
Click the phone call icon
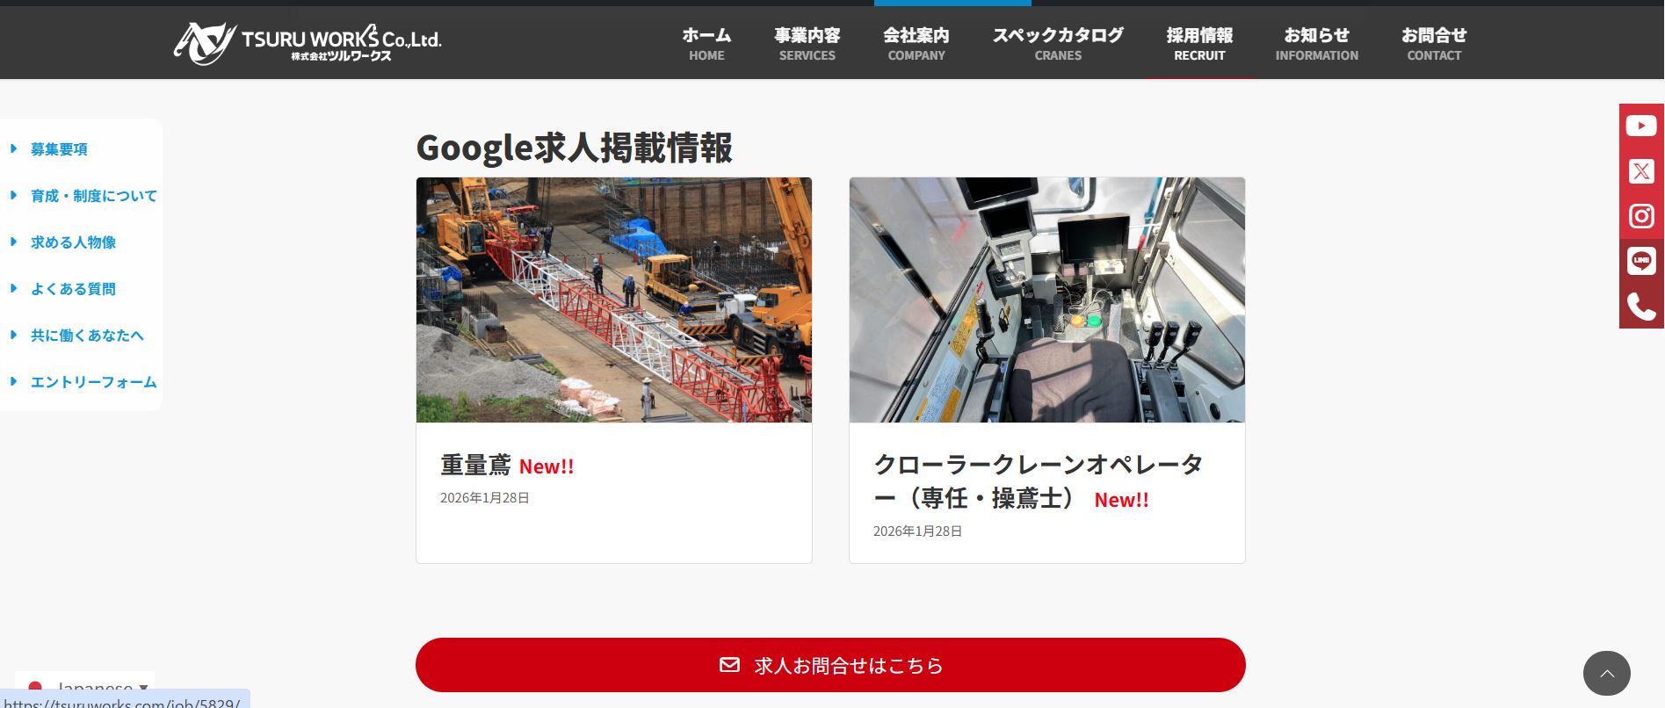point(1640,306)
